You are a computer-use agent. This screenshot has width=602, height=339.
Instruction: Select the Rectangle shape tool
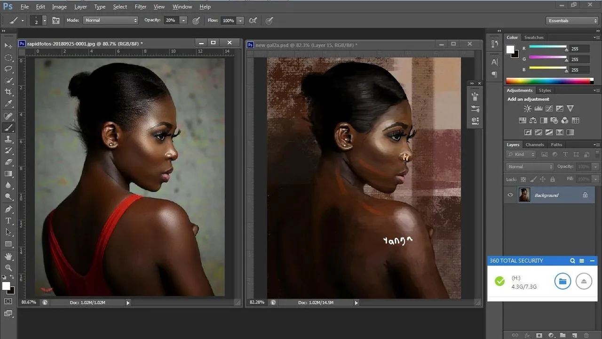[x=8, y=244]
